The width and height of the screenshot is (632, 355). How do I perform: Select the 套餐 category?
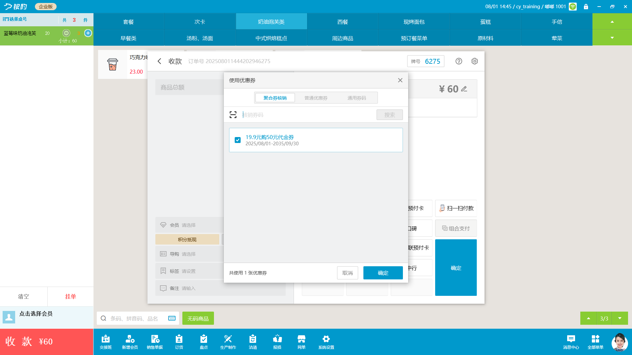(128, 22)
